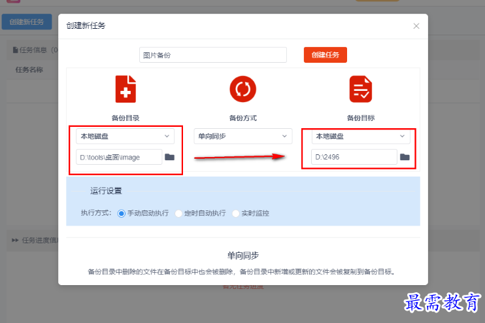Select scheduled automatic execution radio button
The image size is (485, 323).
[x=178, y=213]
